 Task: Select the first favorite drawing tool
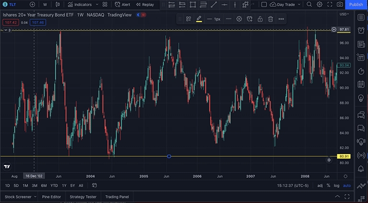pos(171,4)
